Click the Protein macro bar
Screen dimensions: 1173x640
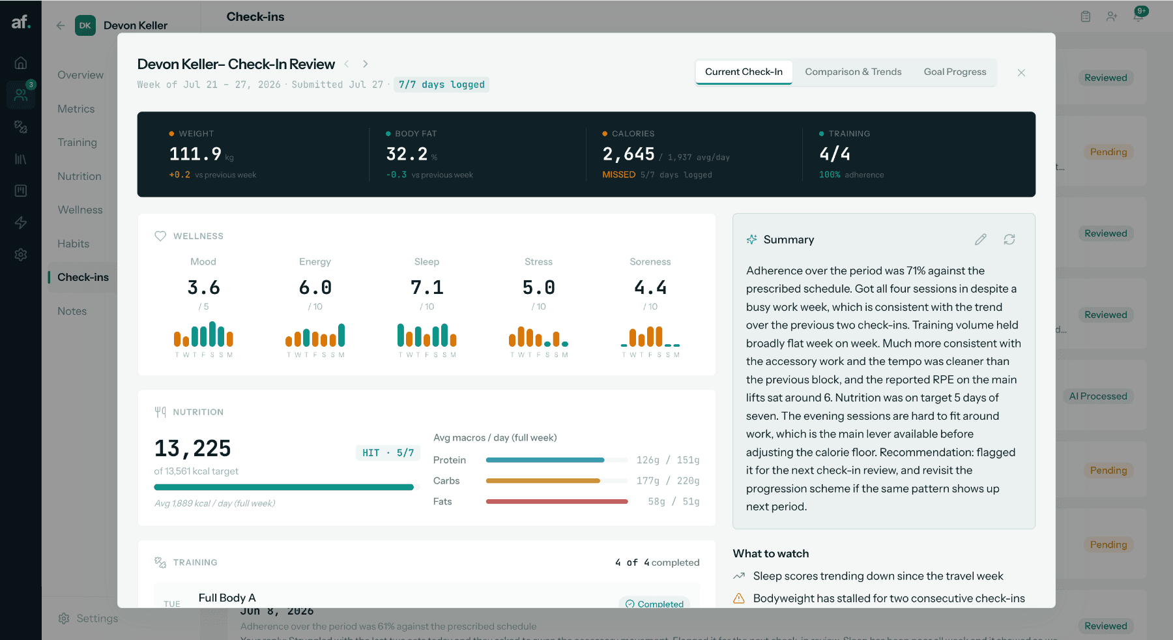click(x=557, y=460)
